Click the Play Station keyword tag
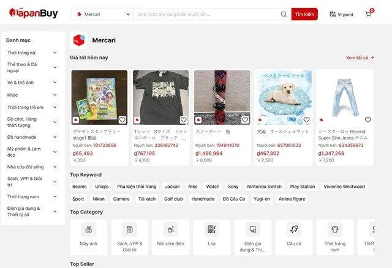 point(303,187)
